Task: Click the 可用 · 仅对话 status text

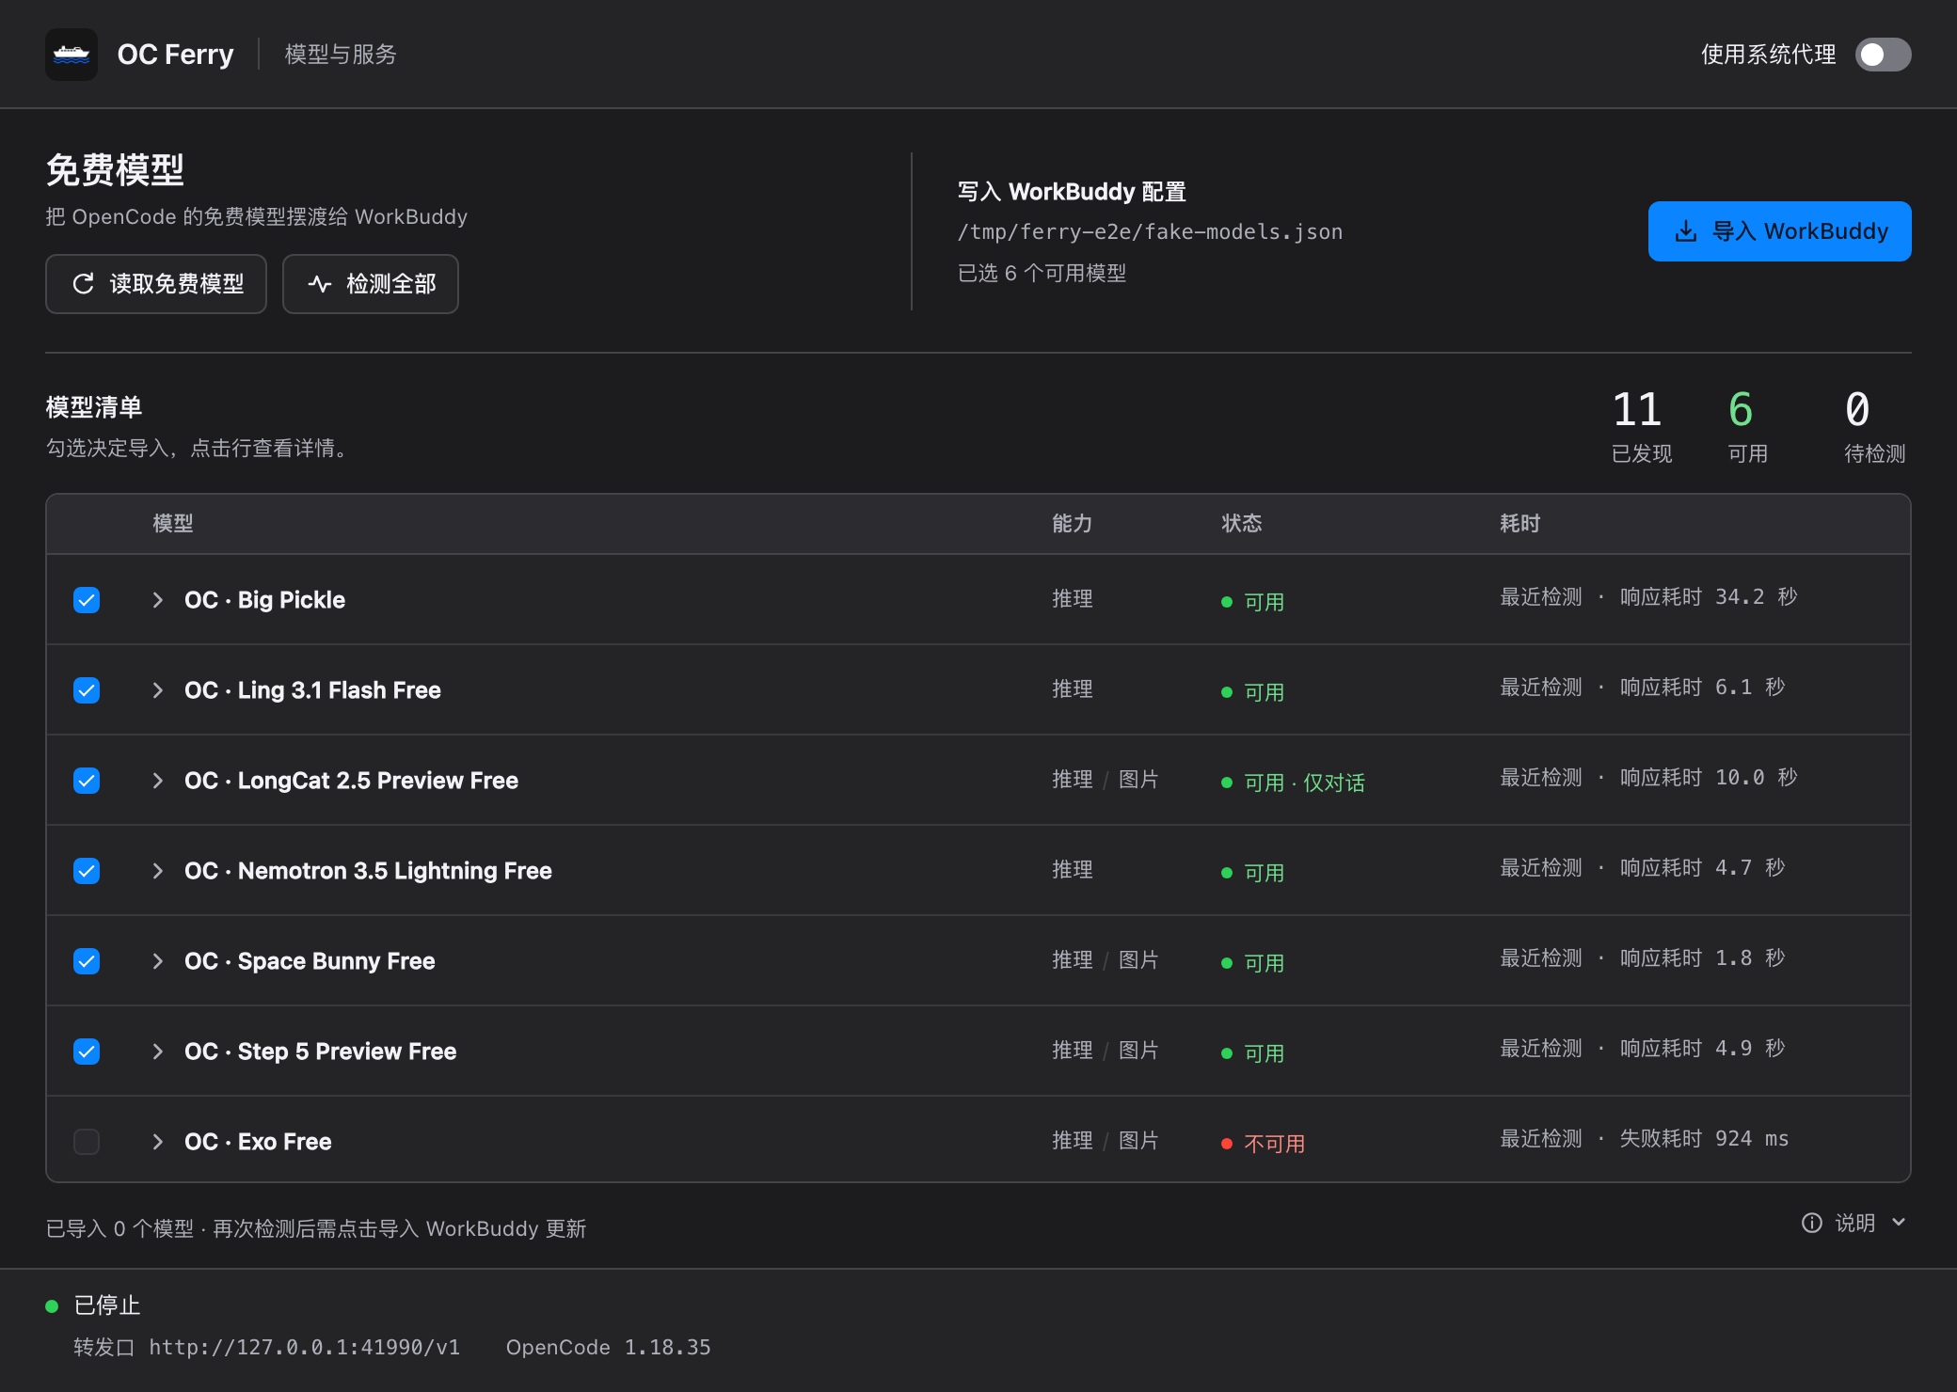Action: pyautogui.click(x=1304, y=783)
